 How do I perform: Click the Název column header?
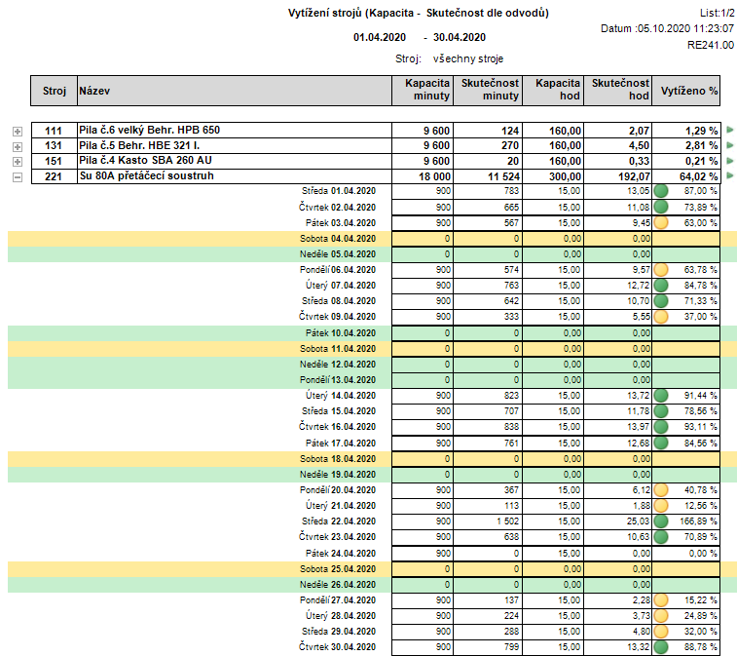coord(95,91)
